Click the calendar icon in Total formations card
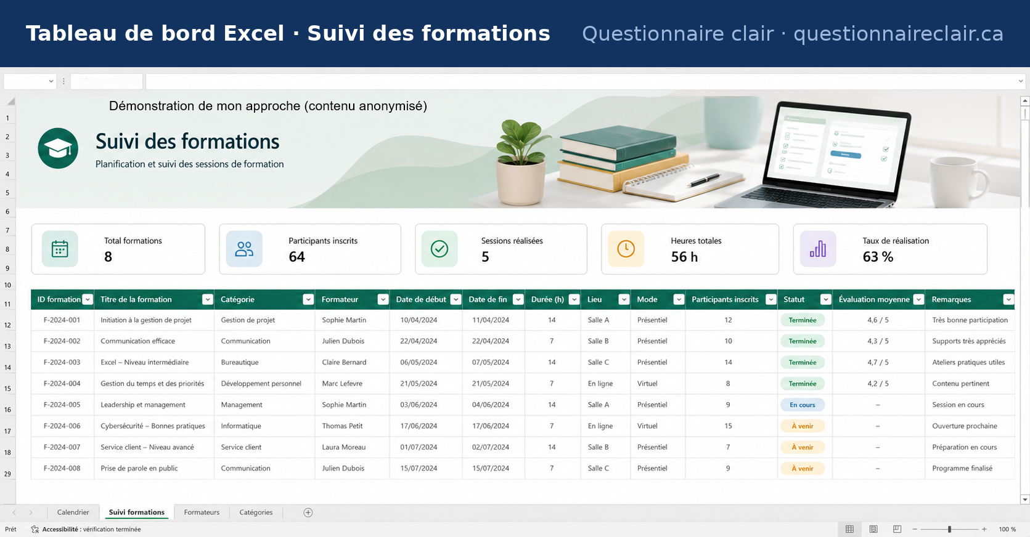The height and width of the screenshot is (537, 1030). point(60,249)
